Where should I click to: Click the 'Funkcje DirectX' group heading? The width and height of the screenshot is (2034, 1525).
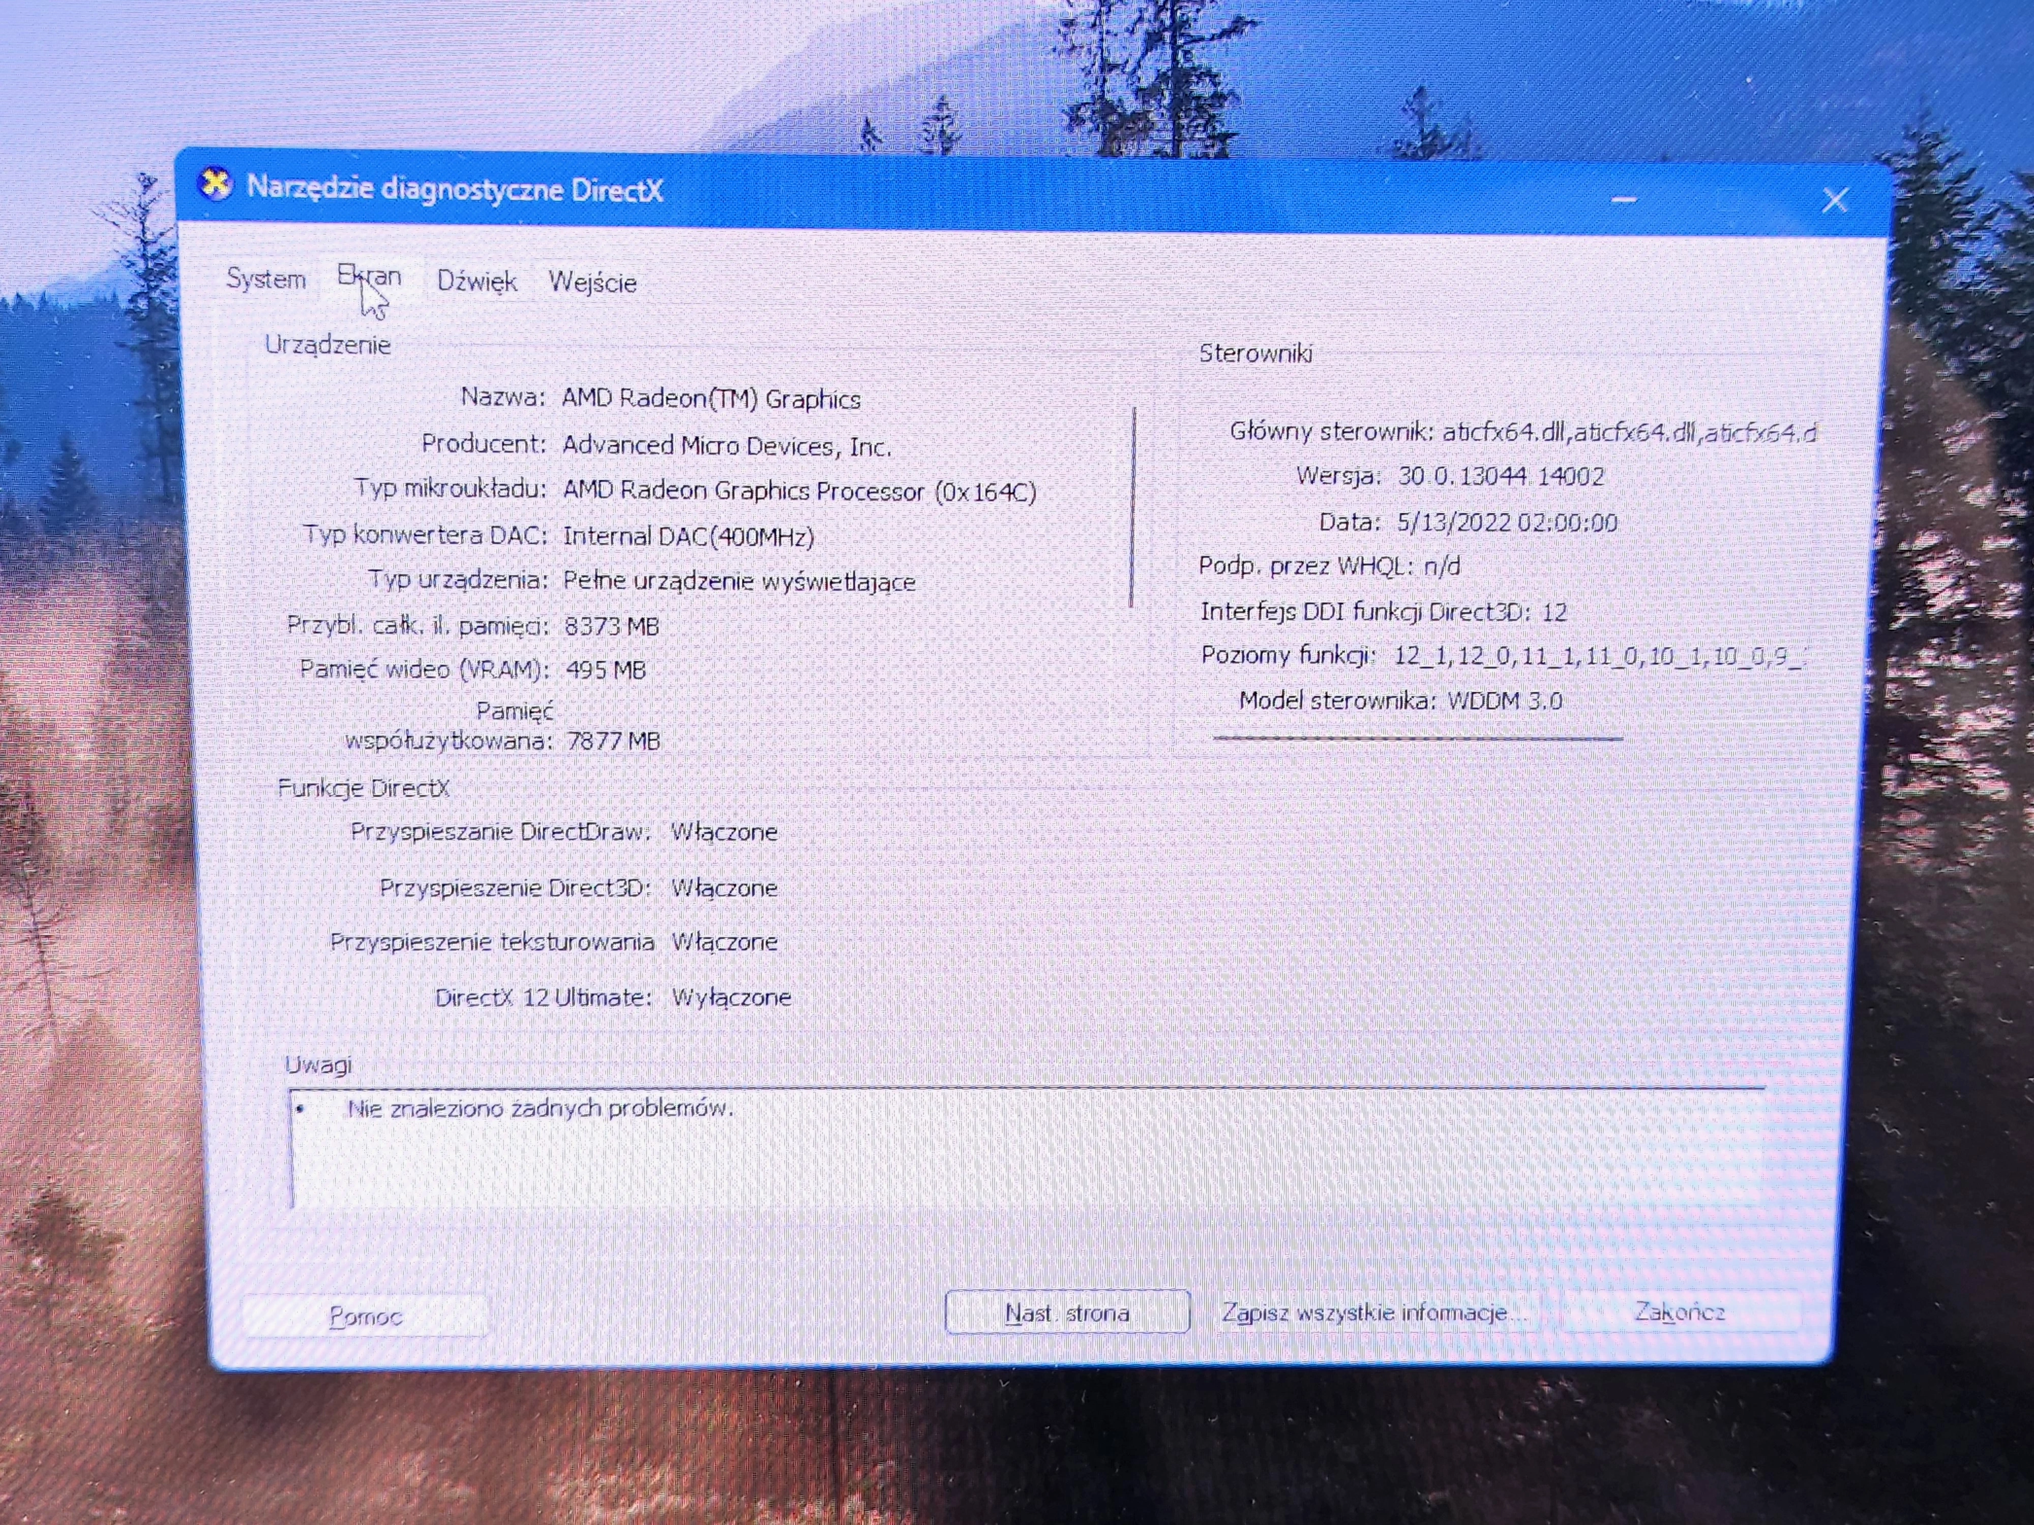click(x=363, y=788)
